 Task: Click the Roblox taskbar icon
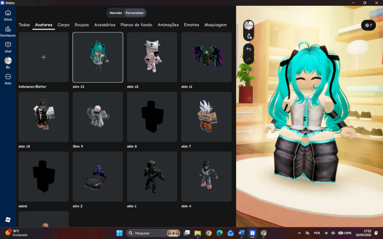tap(252, 233)
